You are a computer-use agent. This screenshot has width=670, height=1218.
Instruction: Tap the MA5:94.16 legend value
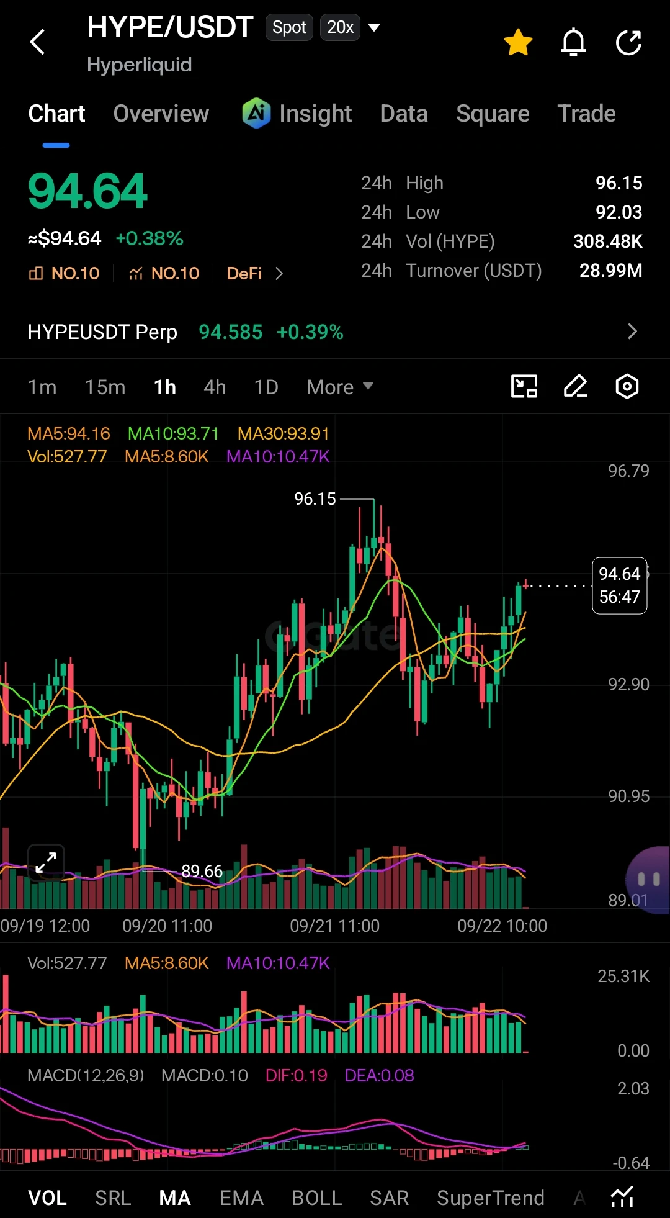(x=69, y=433)
